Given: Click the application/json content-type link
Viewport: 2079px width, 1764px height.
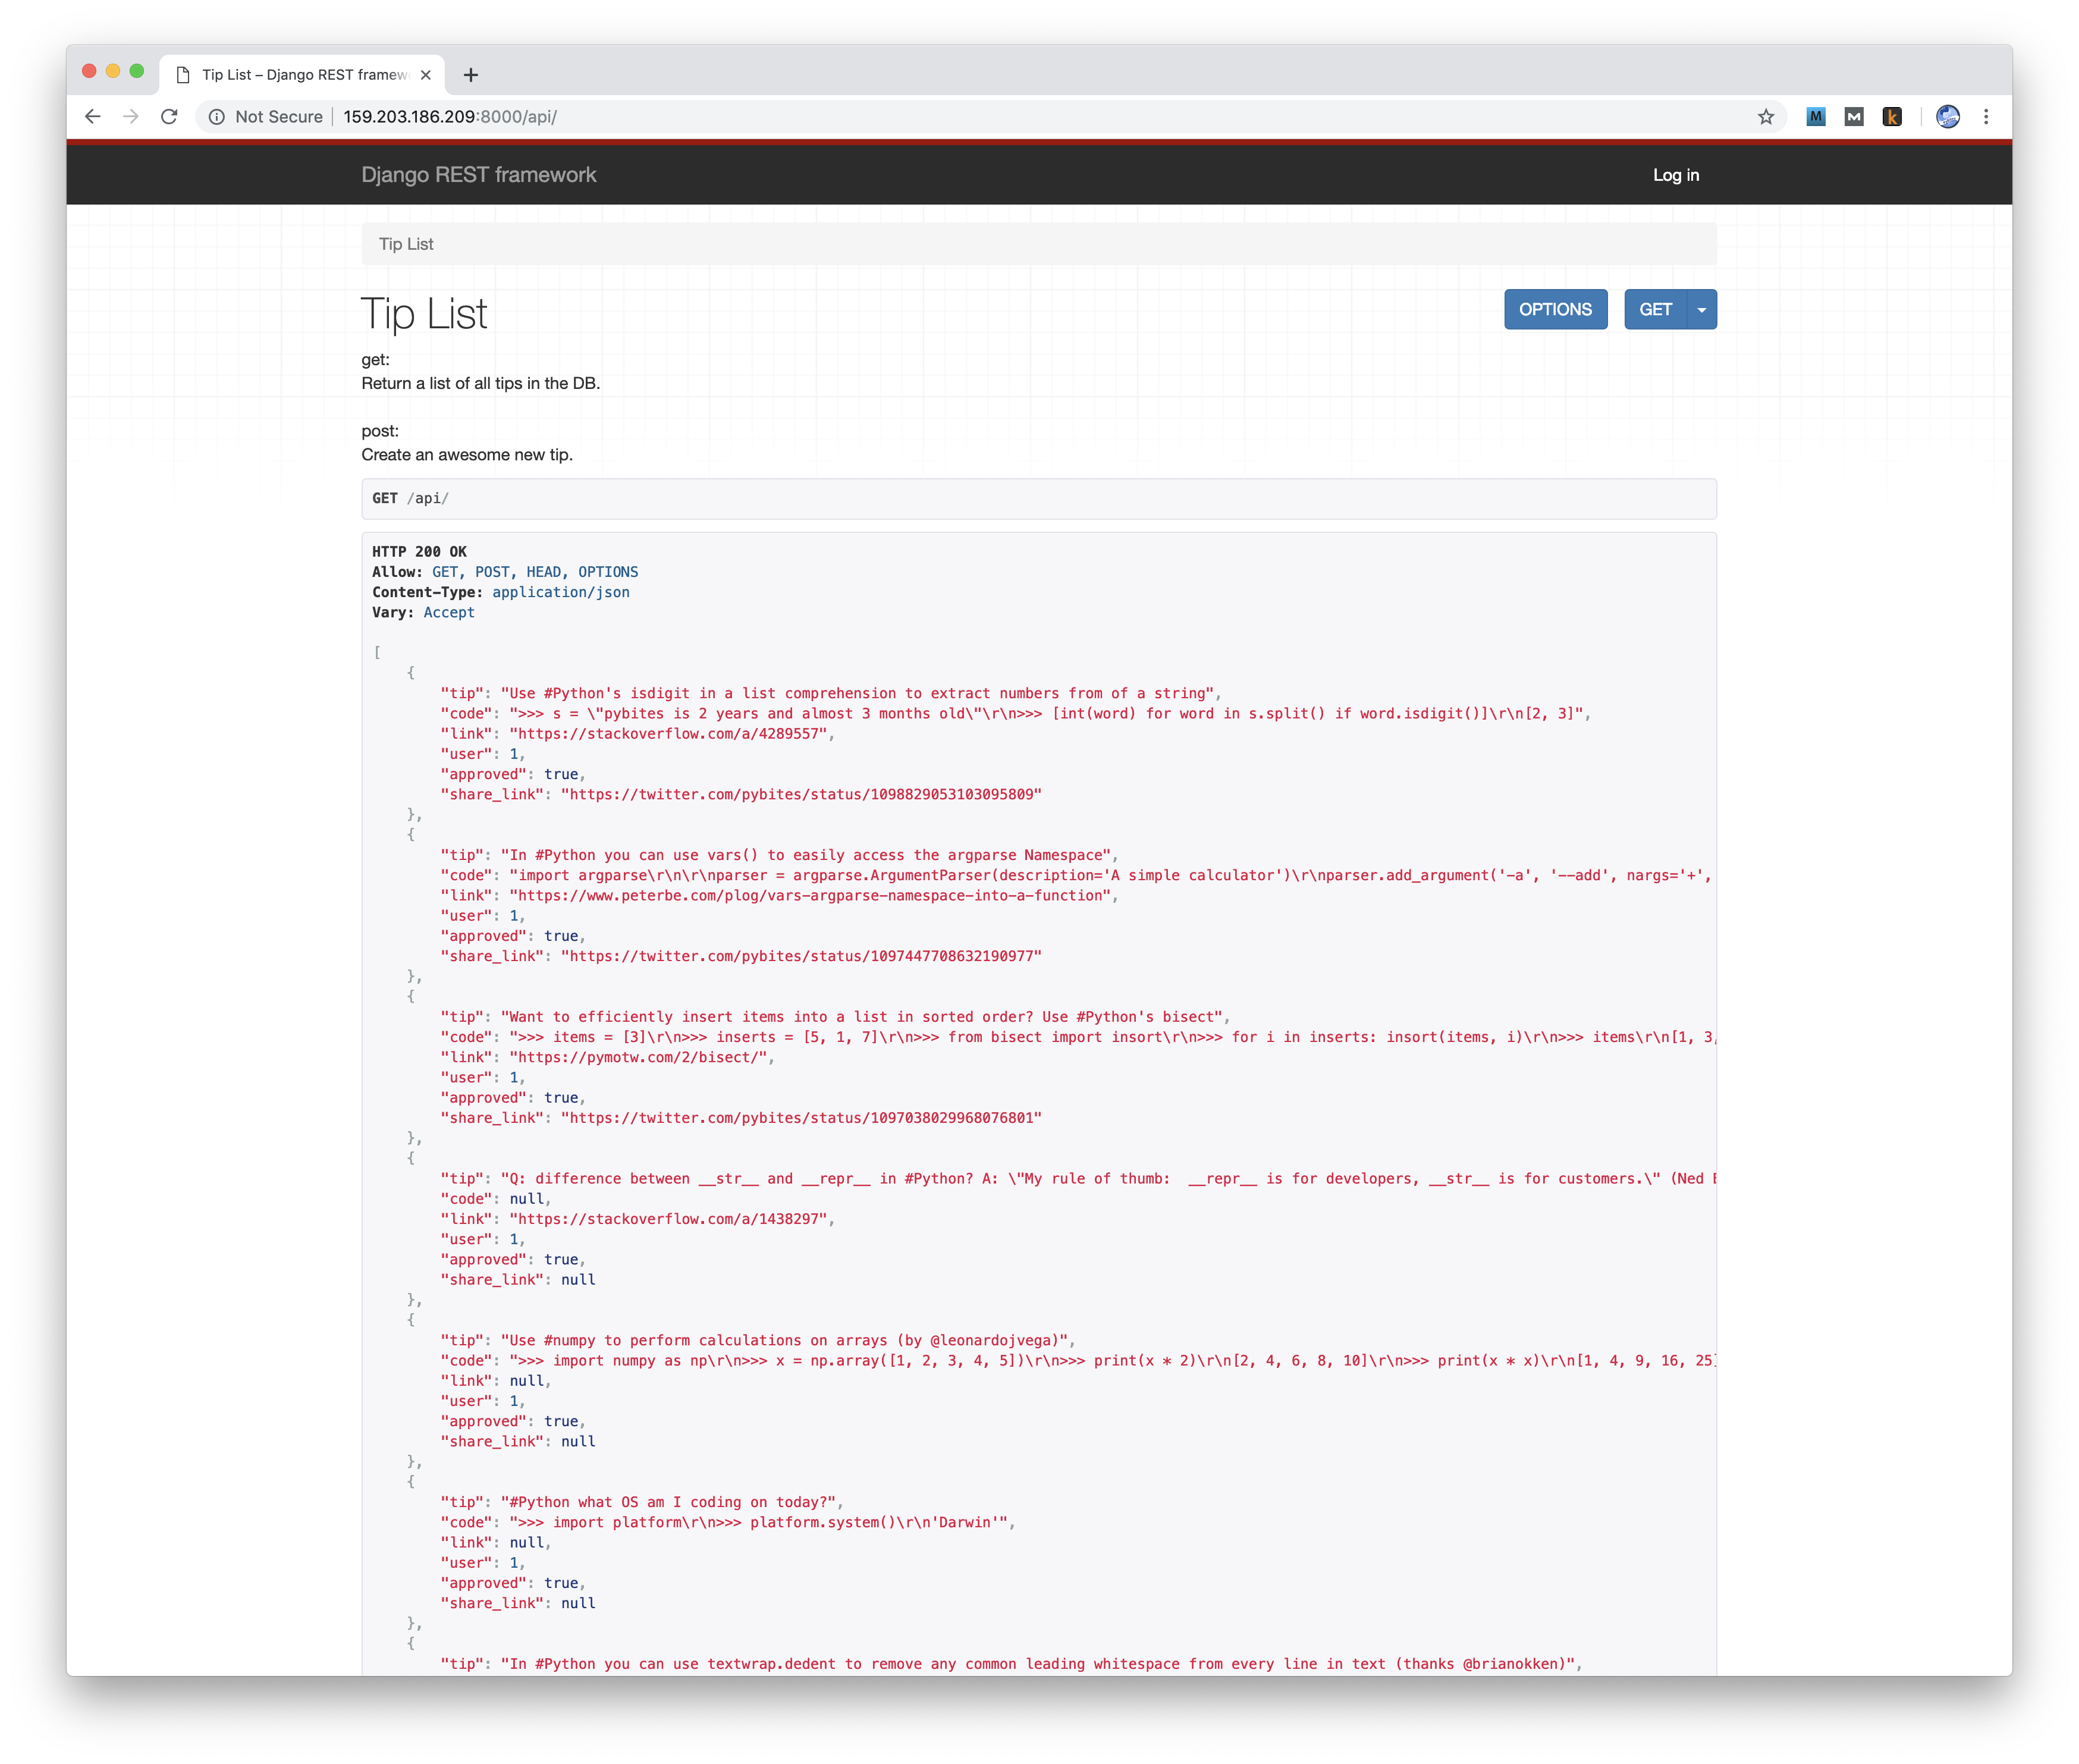Looking at the screenshot, I should (x=561, y=592).
